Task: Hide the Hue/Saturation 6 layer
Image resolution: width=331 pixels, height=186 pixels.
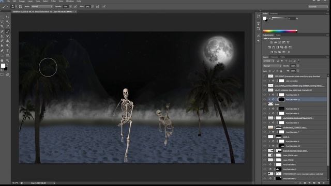Action: click(265, 109)
